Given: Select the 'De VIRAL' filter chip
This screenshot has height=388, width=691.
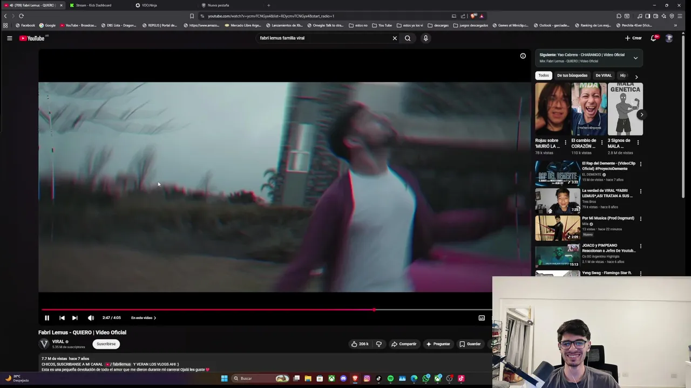Looking at the screenshot, I should 603,75.
